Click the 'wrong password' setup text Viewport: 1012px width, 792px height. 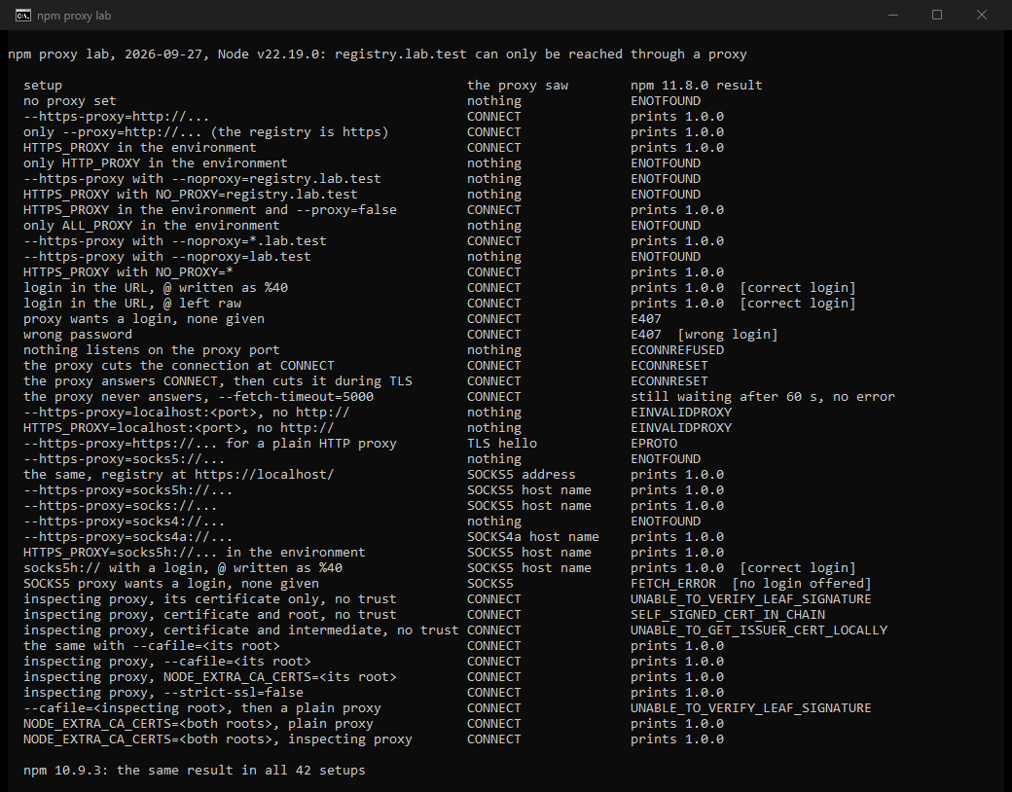click(78, 335)
